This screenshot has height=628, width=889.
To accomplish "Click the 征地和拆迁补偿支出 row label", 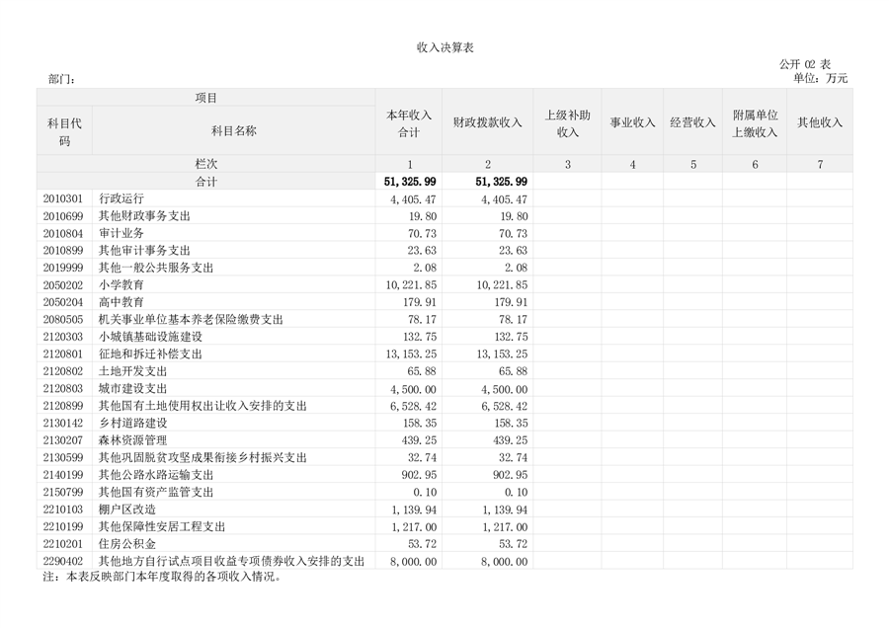I will (x=150, y=353).
